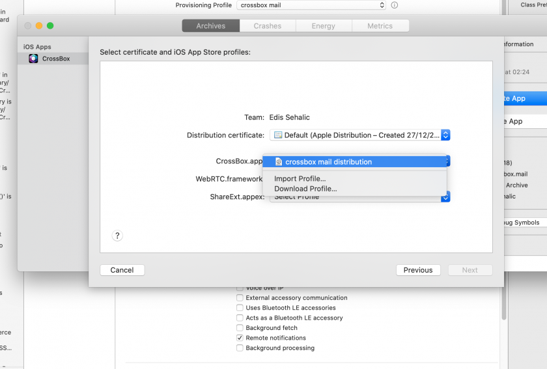
Task: Open the Distribution certificate dropdown arrows
Action: (445, 135)
